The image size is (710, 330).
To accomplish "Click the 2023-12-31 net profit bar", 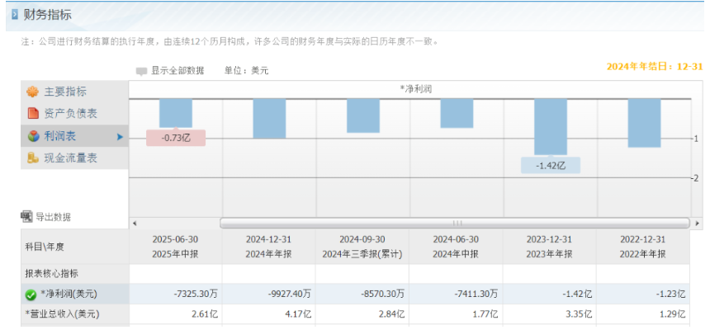I will point(551,126).
